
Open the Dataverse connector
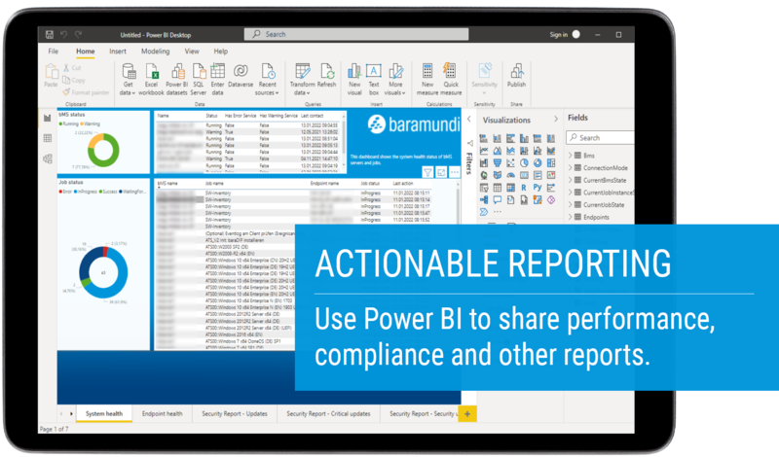click(241, 77)
